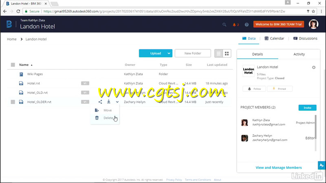Open the blue feedback widget icon
Image resolution: width=326 pixels, height=183 pixels.
click(322, 166)
